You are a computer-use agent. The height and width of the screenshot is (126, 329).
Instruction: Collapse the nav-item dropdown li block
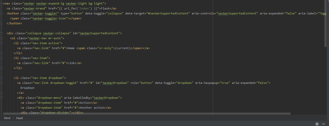2,78
